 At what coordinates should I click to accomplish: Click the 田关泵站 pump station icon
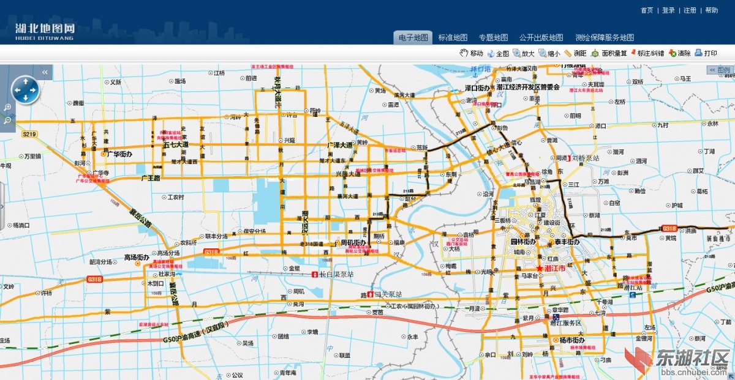371,294
